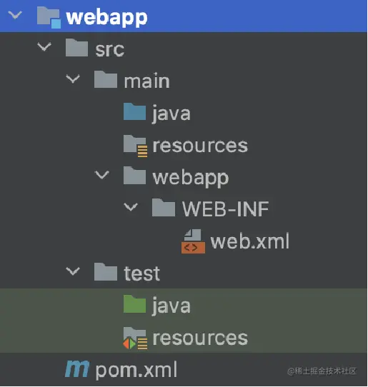Select the pom.xml file
The height and width of the screenshot is (387, 368).
[x=136, y=370]
